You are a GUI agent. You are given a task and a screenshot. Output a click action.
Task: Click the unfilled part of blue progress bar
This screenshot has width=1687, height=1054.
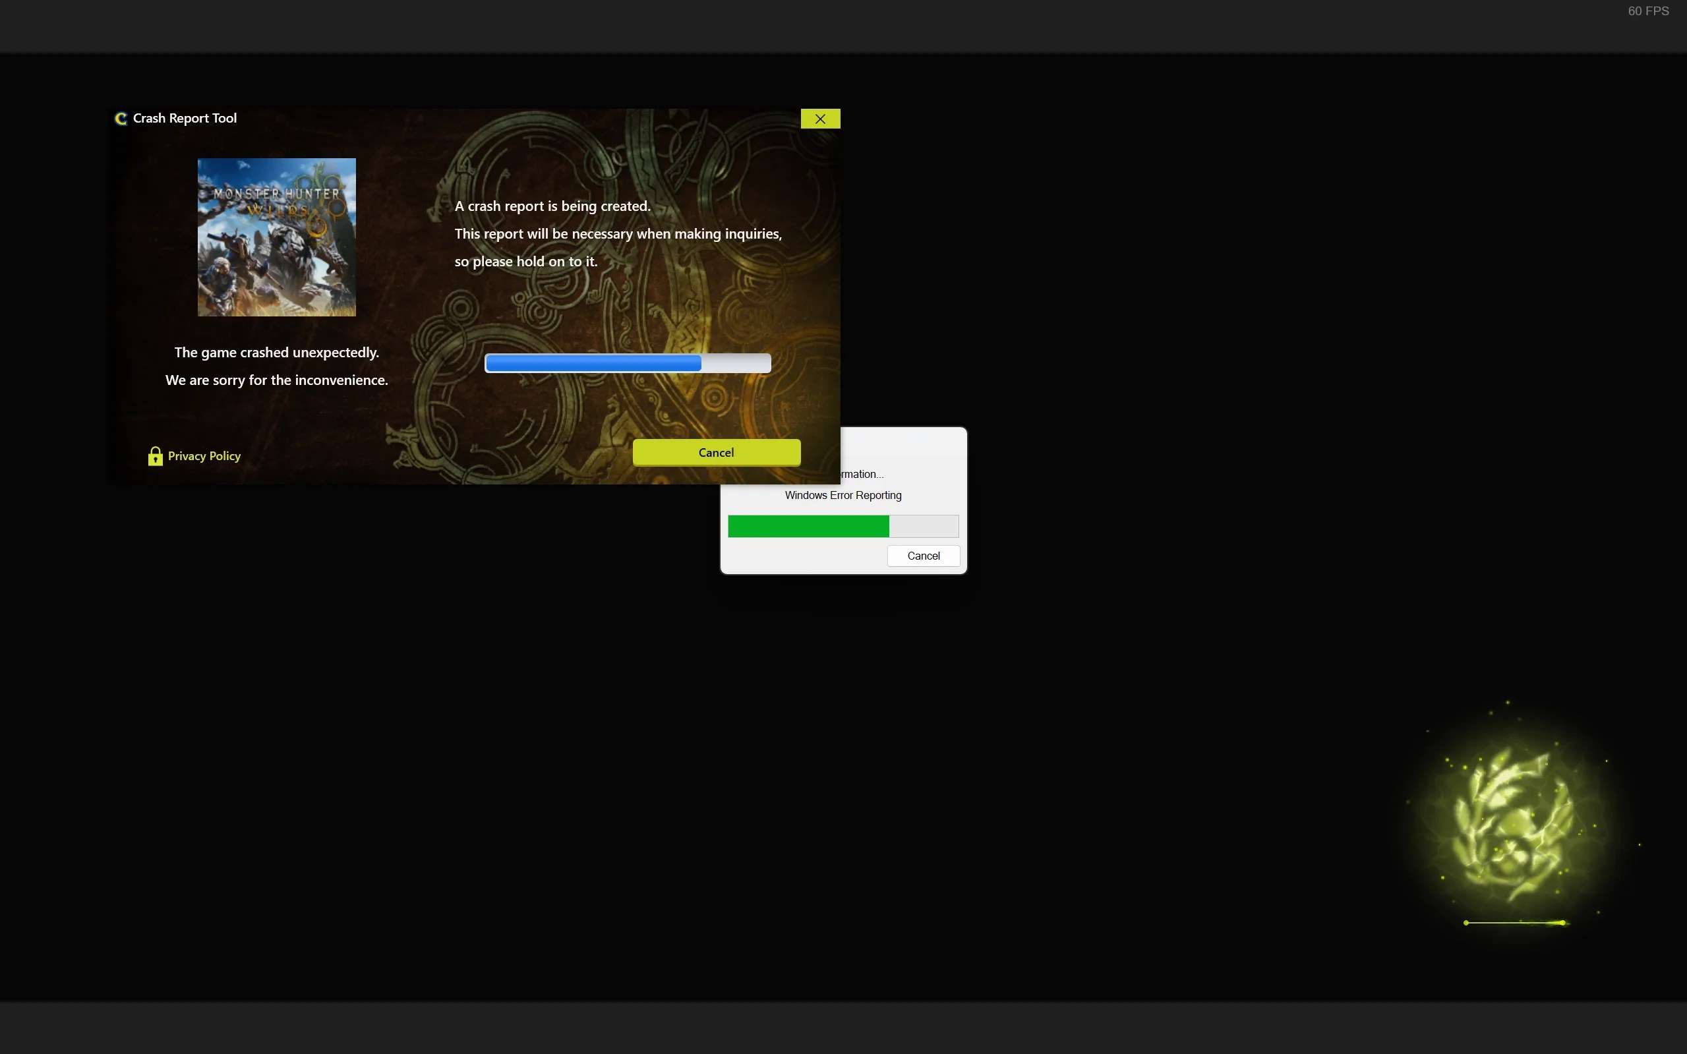[736, 363]
